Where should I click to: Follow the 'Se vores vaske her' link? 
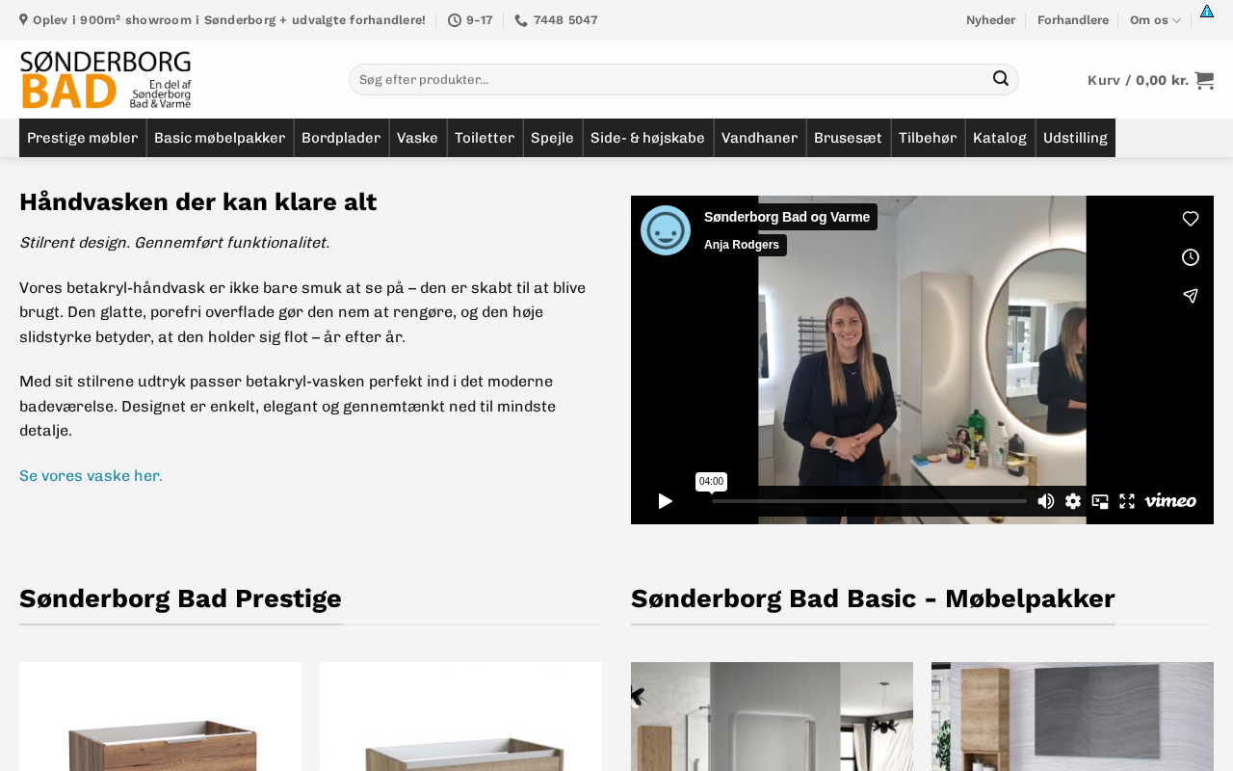[x=92, y=476]
